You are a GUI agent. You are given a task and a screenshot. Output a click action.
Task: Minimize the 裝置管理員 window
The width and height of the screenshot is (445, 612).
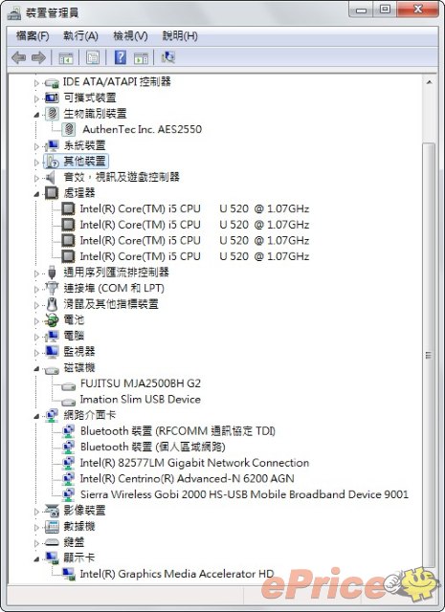(x=362, y=10)
